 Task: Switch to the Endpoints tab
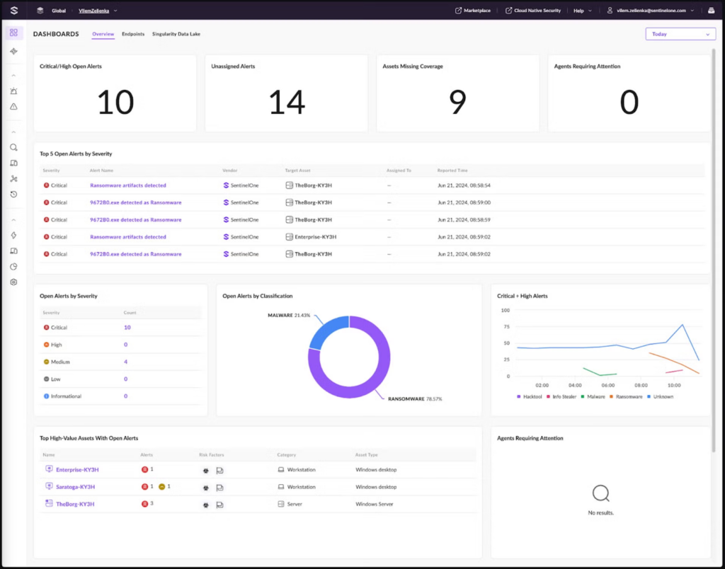pyautogui.click(x=133, y=34)
